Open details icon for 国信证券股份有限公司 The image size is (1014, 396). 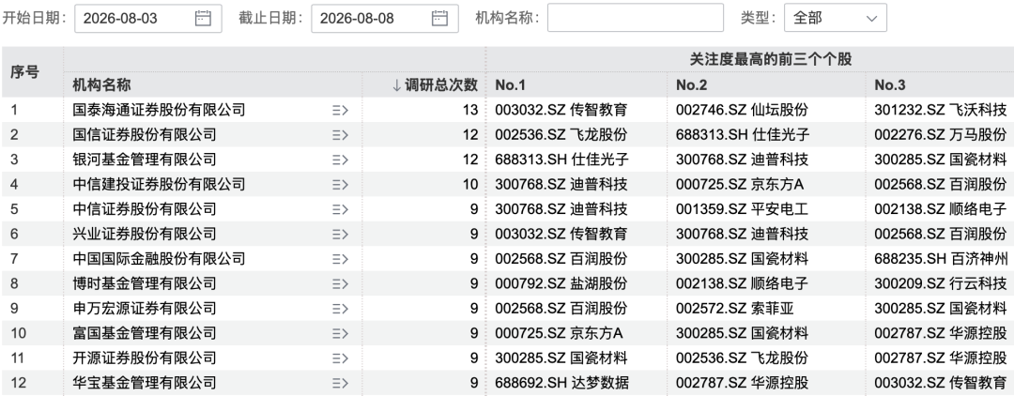tap(340, 135)
